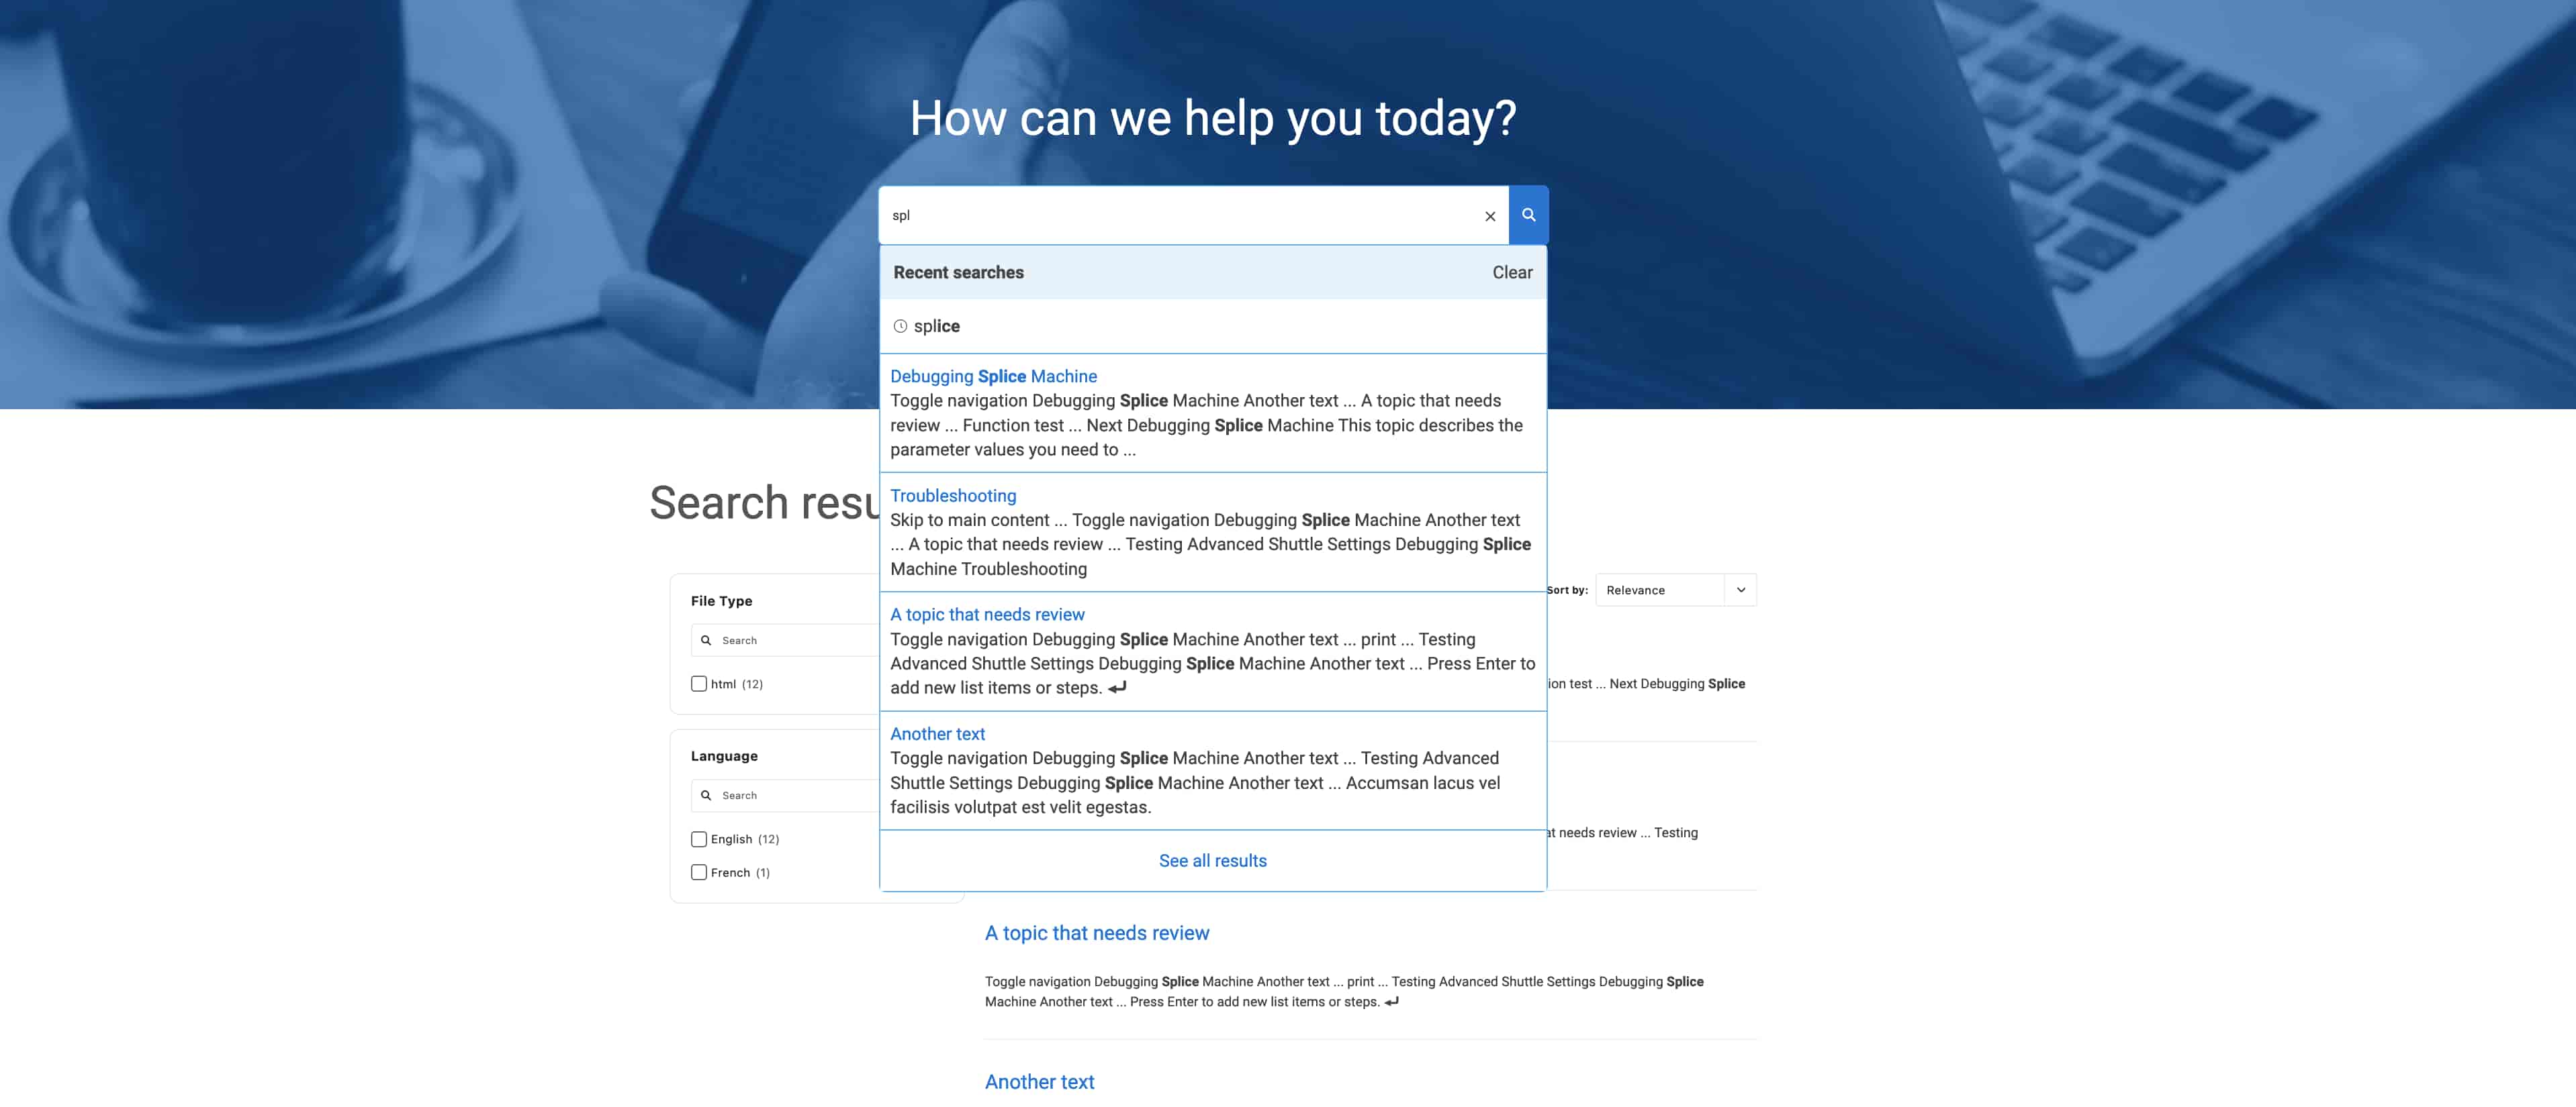This screenshot has height=1107, width=2576.
Task: Toggle the html file type checkbox
Action: 699,684
